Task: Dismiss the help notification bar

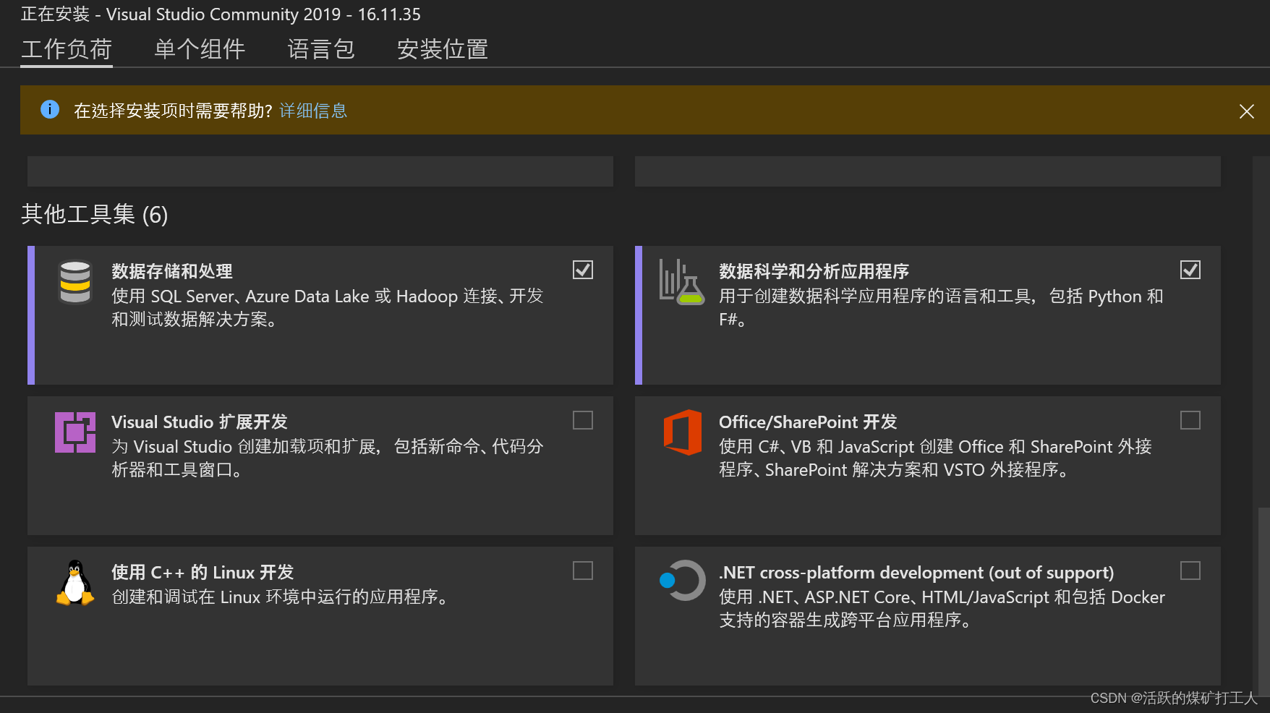Action: point(1246,111)
